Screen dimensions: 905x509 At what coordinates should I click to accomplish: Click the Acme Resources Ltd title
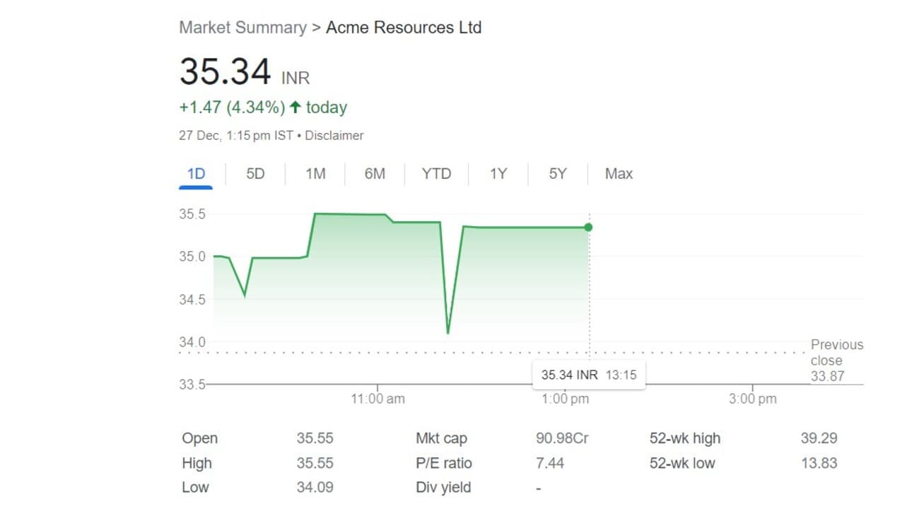(x=404, y=28)
